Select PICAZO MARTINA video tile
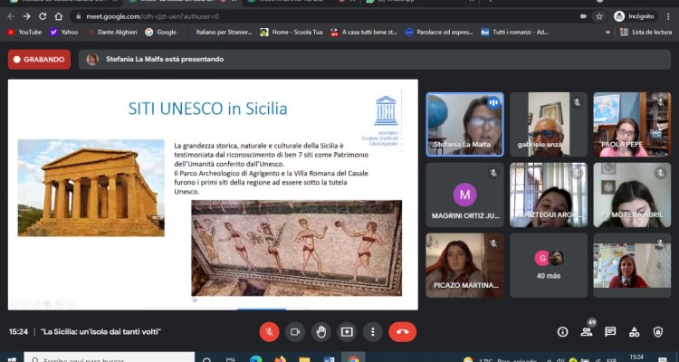This screenshot has width=679, height=362. tap(464, 265)
